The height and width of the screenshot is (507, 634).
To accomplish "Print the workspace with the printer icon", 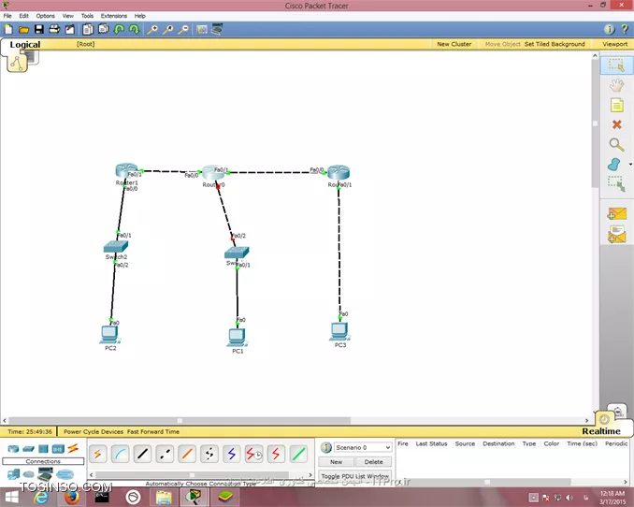I will click(54, 29).
